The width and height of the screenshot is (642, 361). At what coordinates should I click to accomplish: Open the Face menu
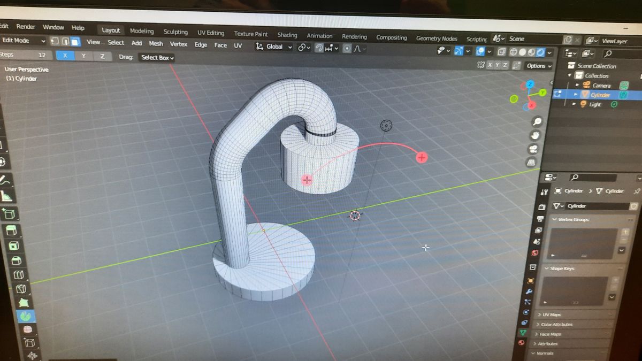(220, 45)
